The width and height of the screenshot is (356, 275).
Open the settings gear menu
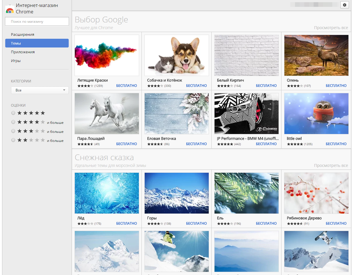click(345, 5)
